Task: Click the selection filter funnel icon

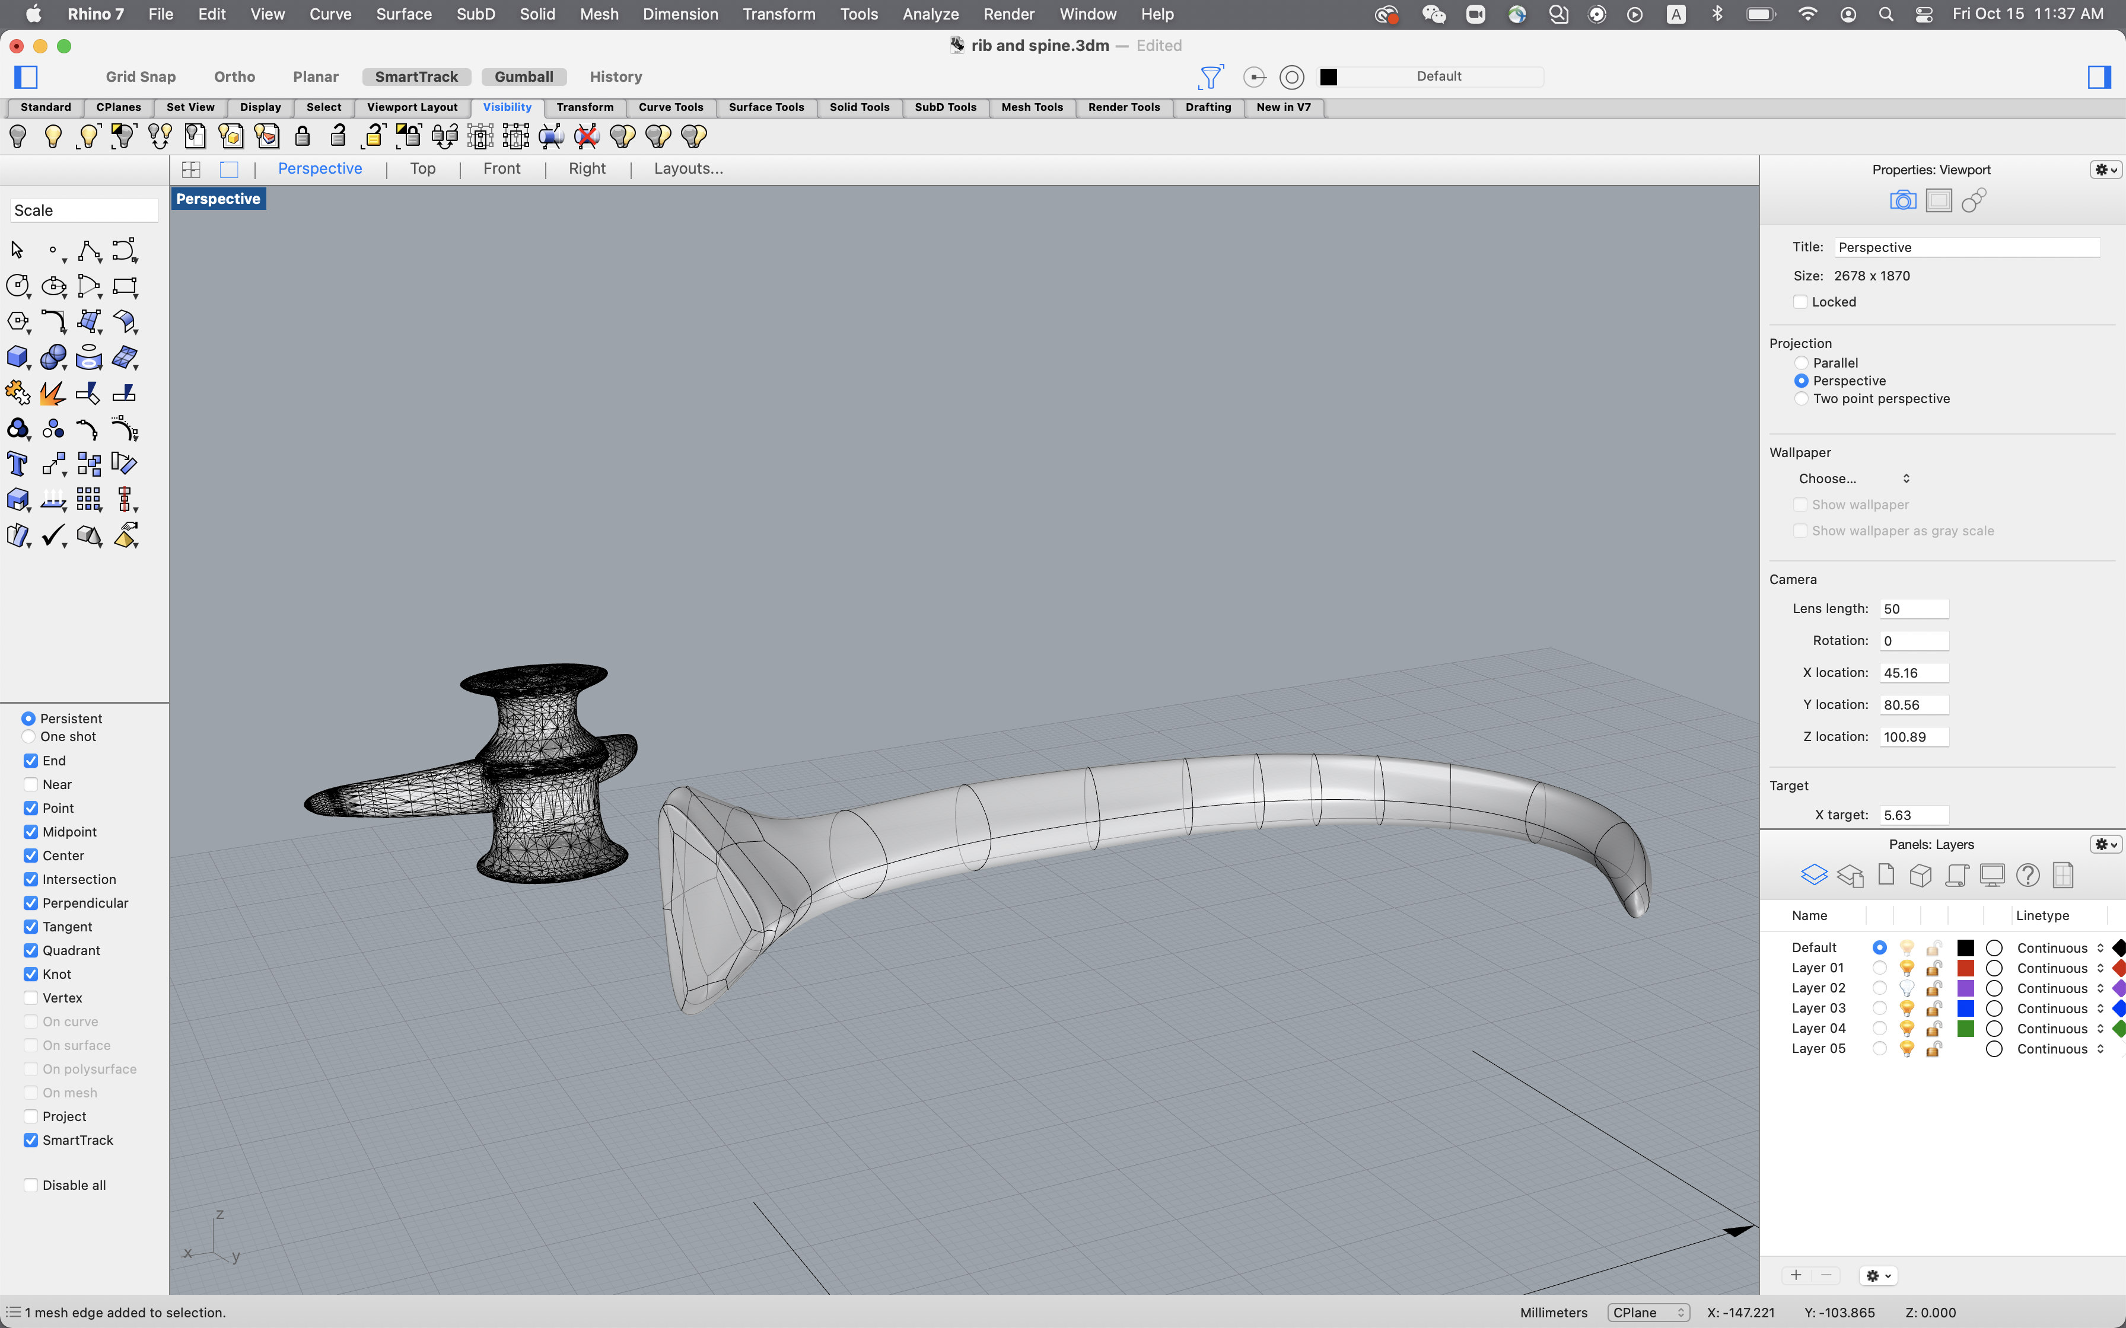Action: pos(1211,77)
